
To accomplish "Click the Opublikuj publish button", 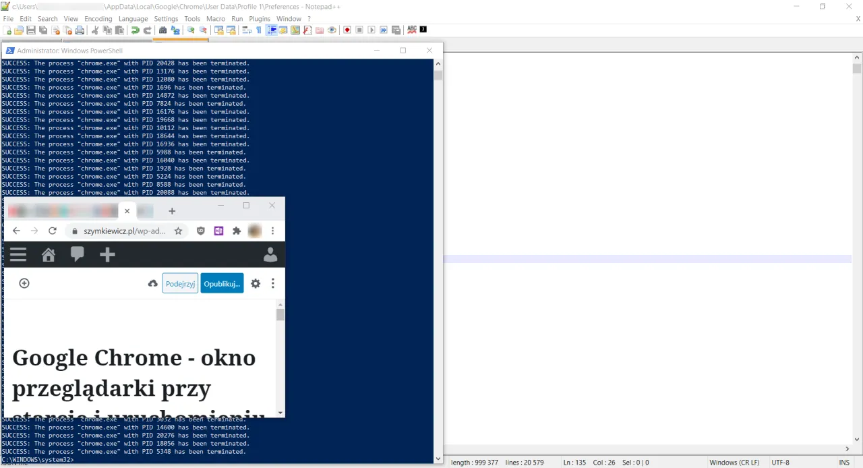I will click(221, 283).
